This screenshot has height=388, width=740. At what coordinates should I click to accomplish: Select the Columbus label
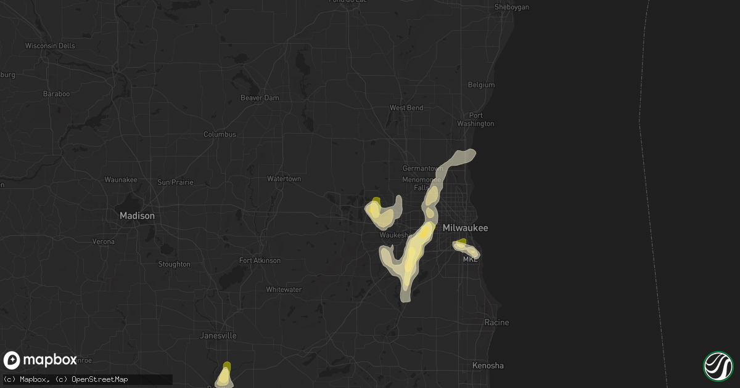point(220,134)
